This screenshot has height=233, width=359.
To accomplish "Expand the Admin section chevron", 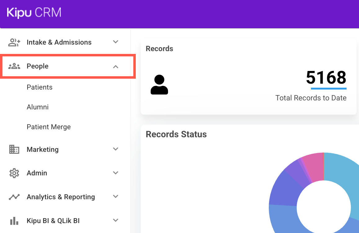I will 116,173.
